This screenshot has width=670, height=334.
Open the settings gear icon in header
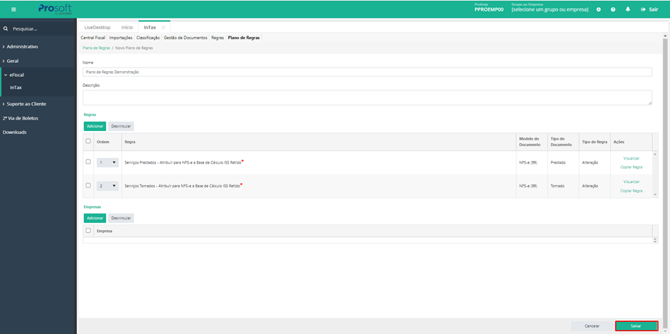[598, 9]
